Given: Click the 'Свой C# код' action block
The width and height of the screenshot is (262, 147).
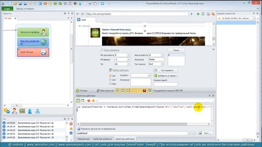Looking at the screenshot, I should pyautogui.click(x=33, y=52).
